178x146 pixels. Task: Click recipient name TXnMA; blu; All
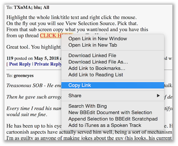tap(32, 7)
